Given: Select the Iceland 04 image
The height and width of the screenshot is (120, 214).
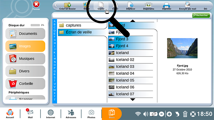Looking at the screenshot, I should click(130, 74).
